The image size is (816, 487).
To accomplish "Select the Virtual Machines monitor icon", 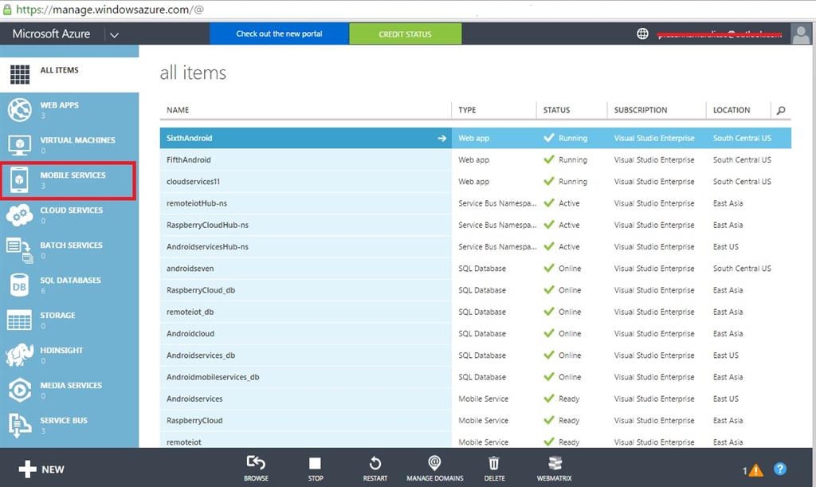I will tap(20, 144).
